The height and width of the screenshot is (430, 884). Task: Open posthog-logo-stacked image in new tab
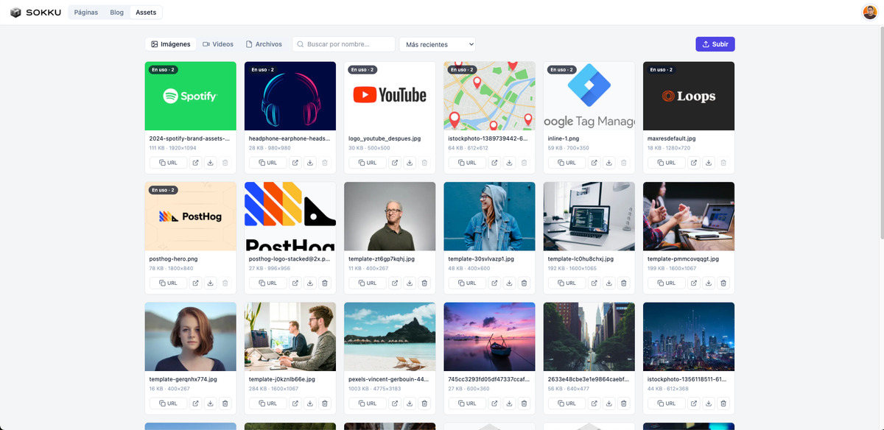pyautogui.click(x=295, y=283)
